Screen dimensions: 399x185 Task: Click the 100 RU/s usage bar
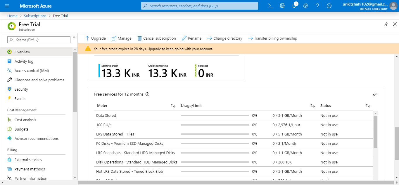tap(215, 125)
